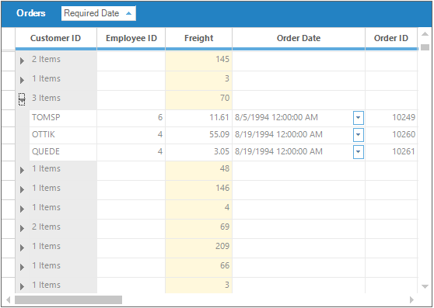This screenshot has width=434, height=308.
Task: Click the vertical scrollbar thumb
Action: (425, 47)
